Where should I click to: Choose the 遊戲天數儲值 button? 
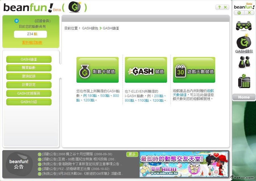tap(194, 70)
